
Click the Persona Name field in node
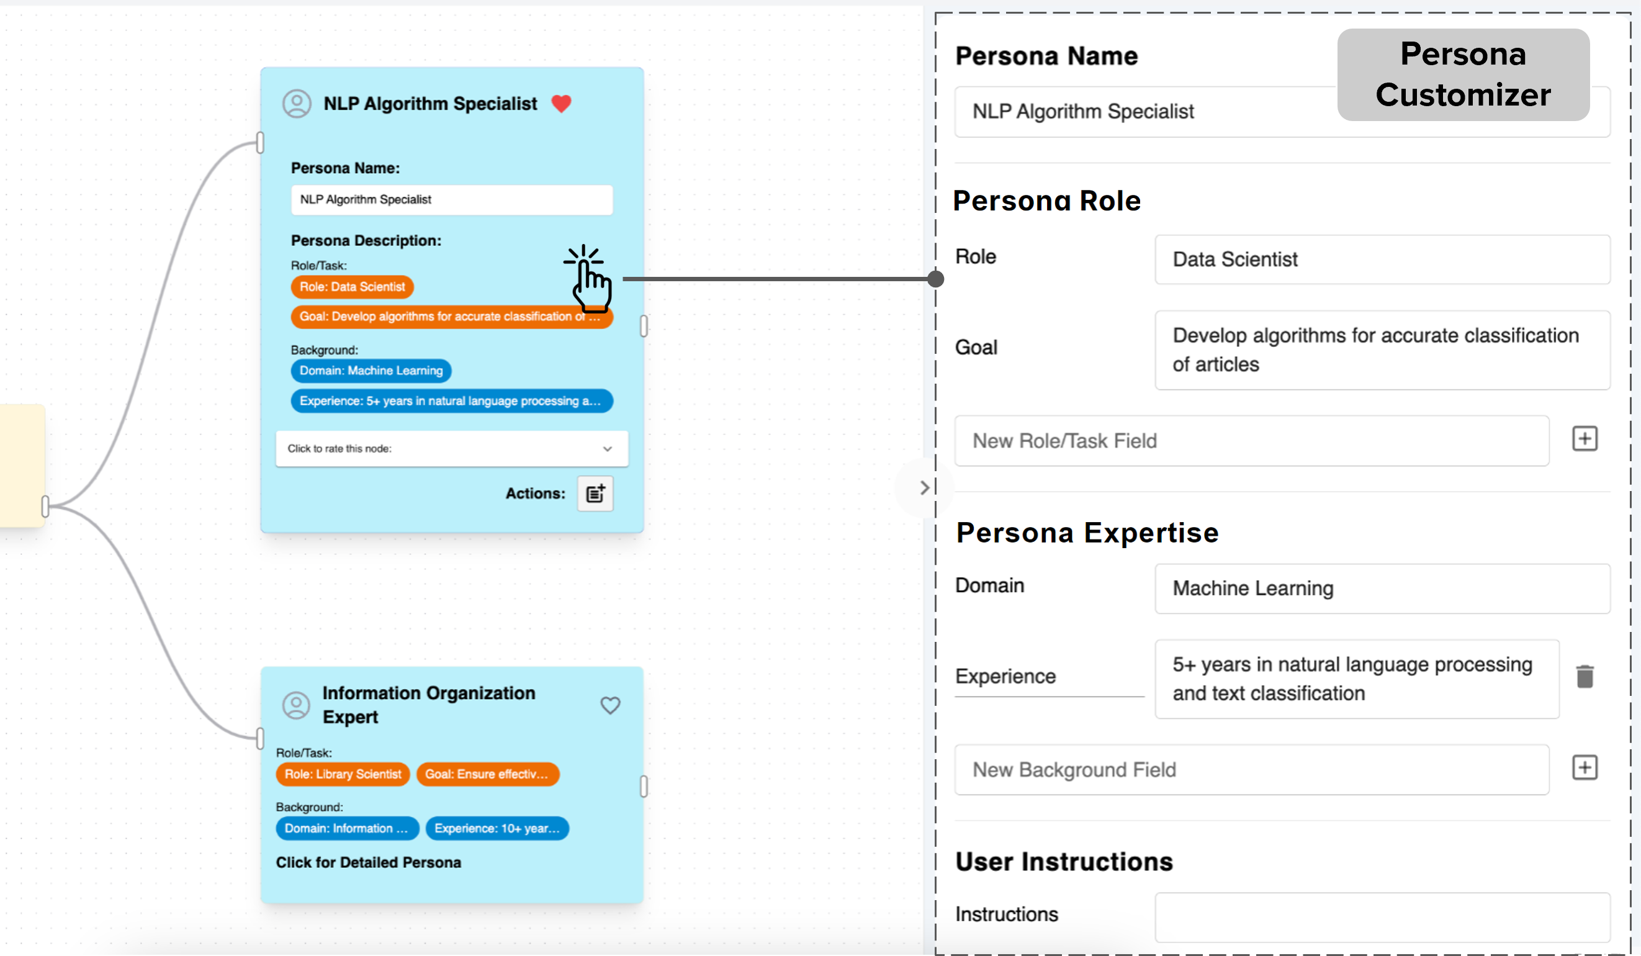pyautogui.click(x=451, y=200)
